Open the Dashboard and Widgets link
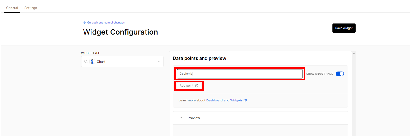 click(224, 100)
